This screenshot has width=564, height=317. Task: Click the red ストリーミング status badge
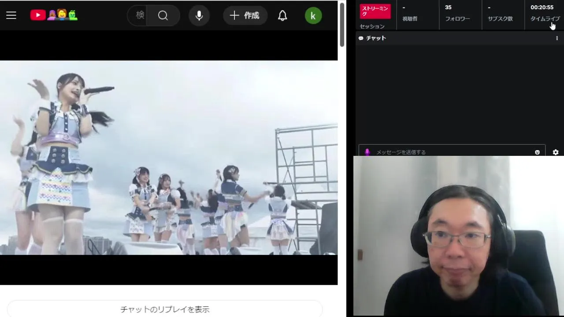375,11
